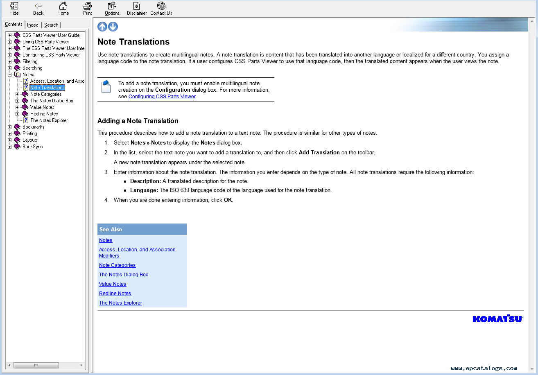Collapse the Notes tree node
This screenshot has width=538, height=375.
[10, 75]
